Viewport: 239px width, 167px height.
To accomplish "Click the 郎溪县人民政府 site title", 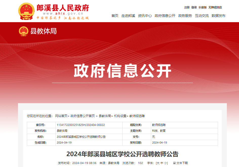I will pos(63,8).
